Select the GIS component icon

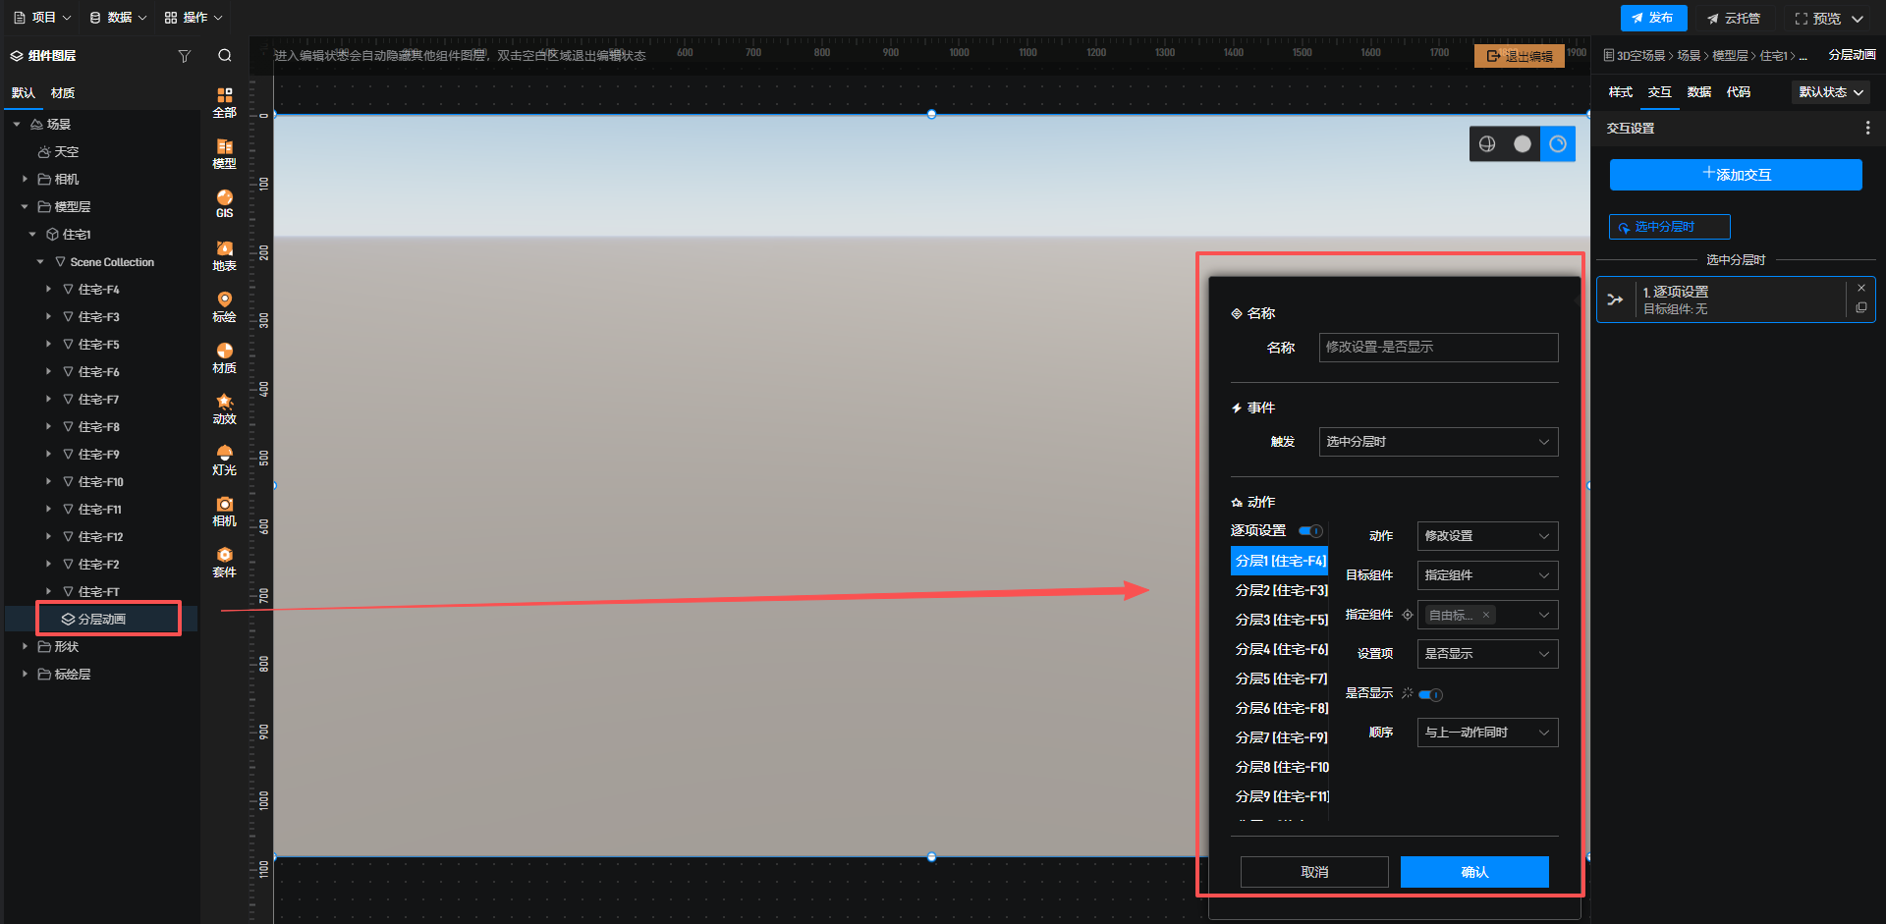[224, 203]
